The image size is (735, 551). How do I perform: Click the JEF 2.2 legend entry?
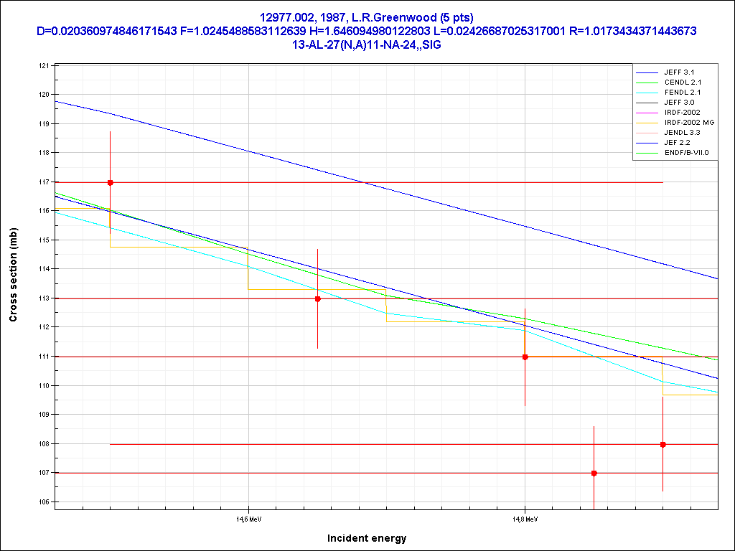pyautogui.click(x=677, y=143)
